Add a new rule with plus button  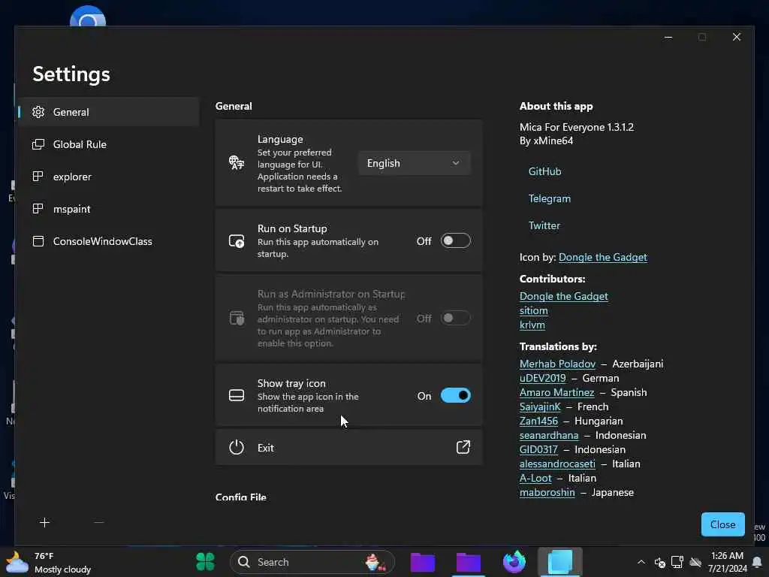pyautogui.click(x=44, y=523)
